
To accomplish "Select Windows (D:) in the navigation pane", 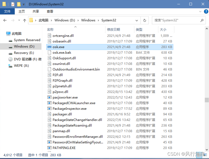I will point(24,47).
